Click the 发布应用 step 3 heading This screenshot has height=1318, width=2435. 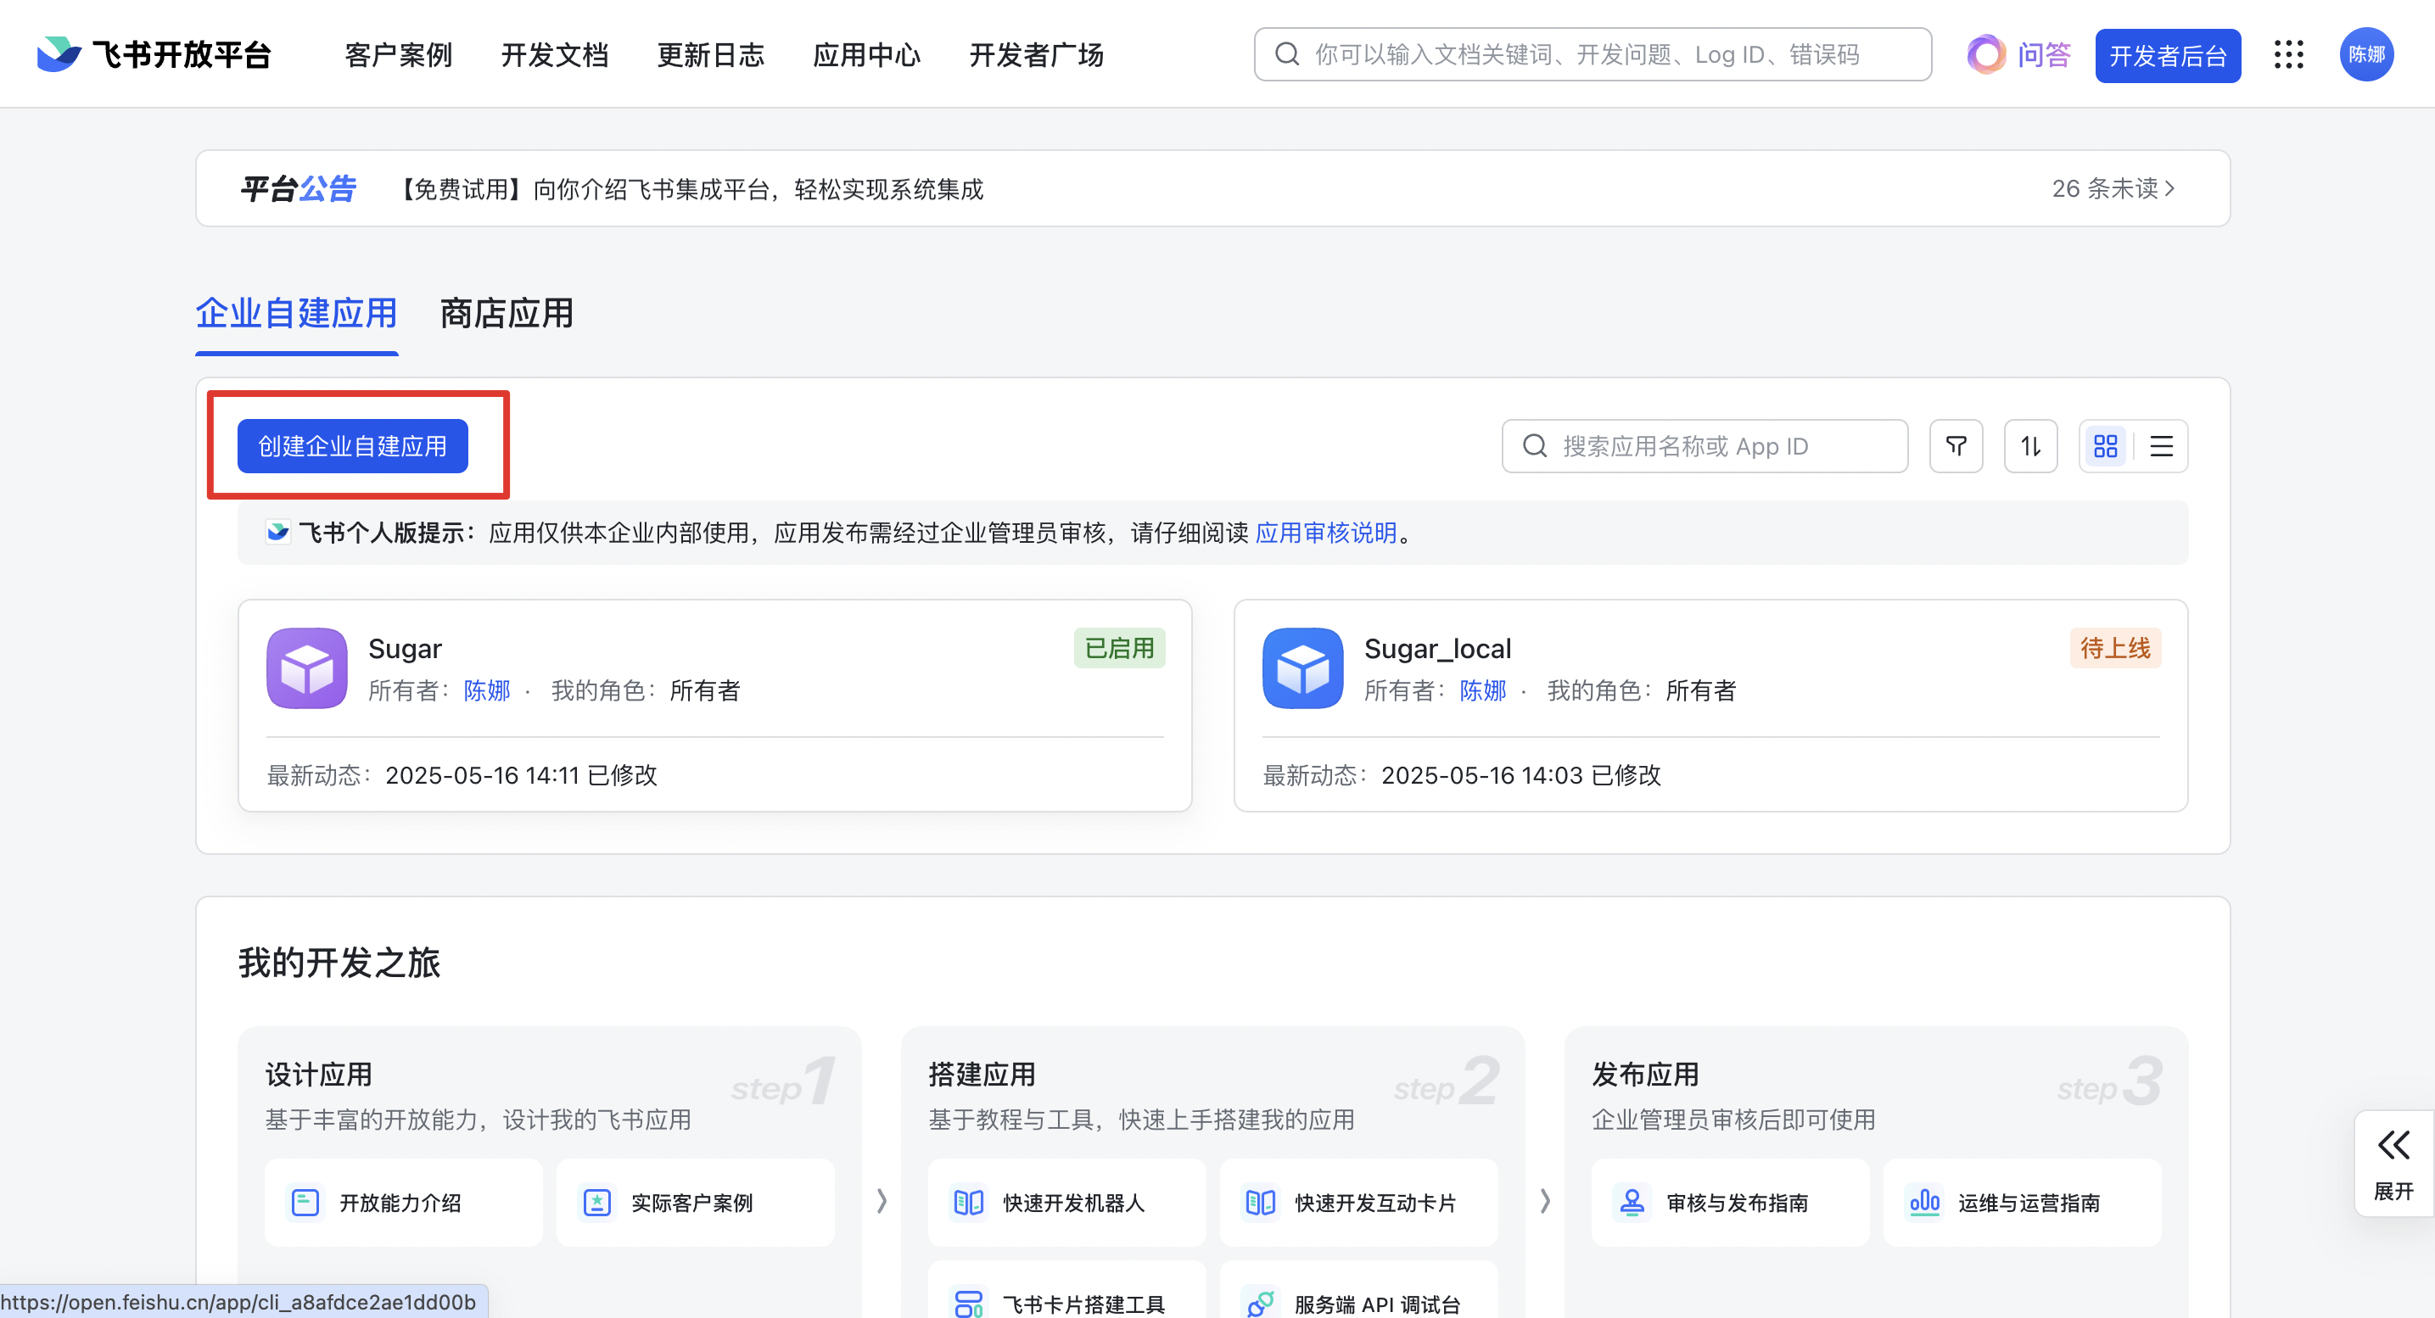pos(1646,1075)
